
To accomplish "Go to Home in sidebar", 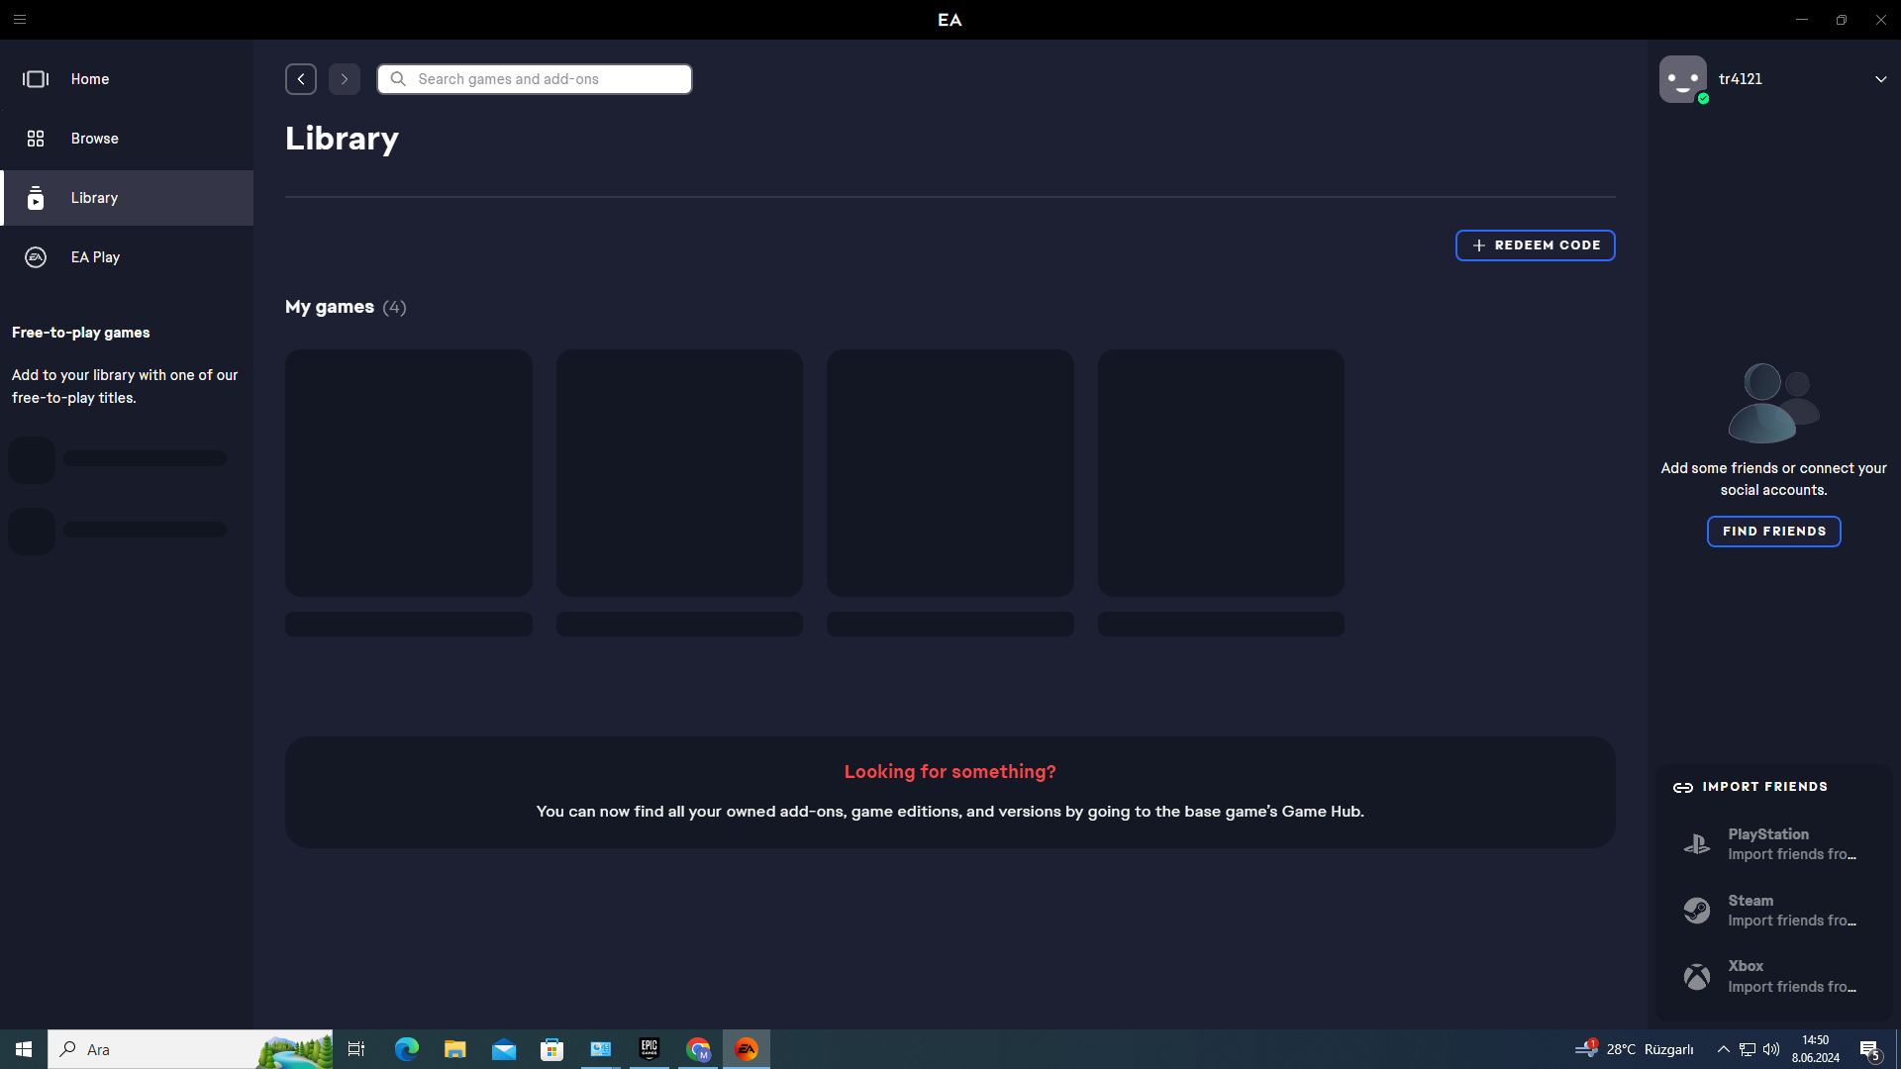I will pos(127,79).
